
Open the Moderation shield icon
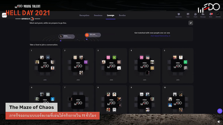[179, 14]
